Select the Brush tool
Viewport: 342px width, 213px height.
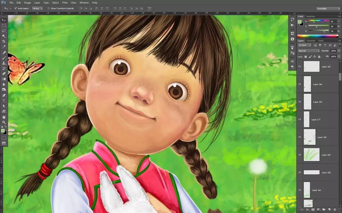point(4,58)
